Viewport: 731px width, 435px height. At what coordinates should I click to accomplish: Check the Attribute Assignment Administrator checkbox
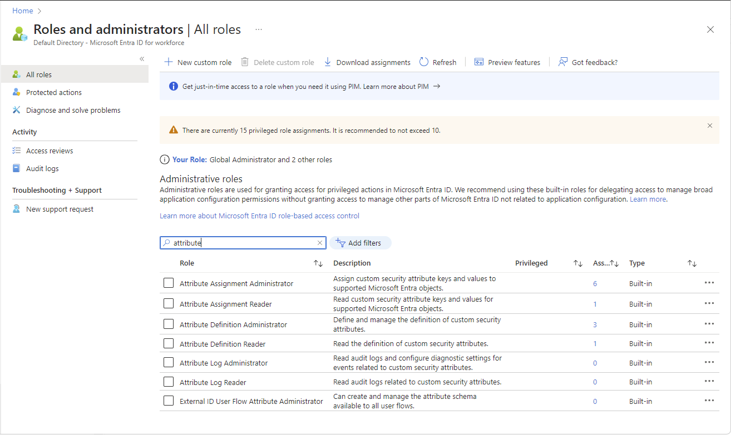pyautogui.click(x=169, y=283)
